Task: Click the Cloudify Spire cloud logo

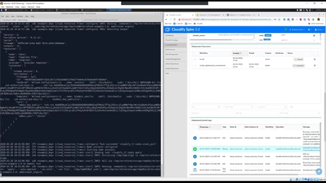Action: tap(168, 29)
